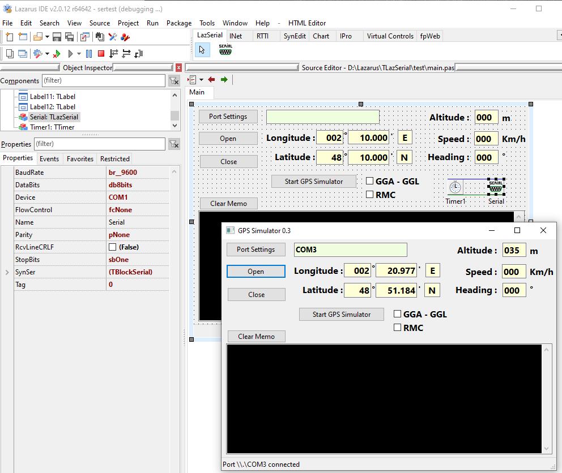Viewport: 562px width, 473px height.
Task: Click the Step Into icon
Action: click(114, 54)
